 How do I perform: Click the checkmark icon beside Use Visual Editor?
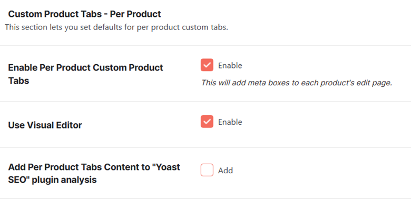pos(207,122)
